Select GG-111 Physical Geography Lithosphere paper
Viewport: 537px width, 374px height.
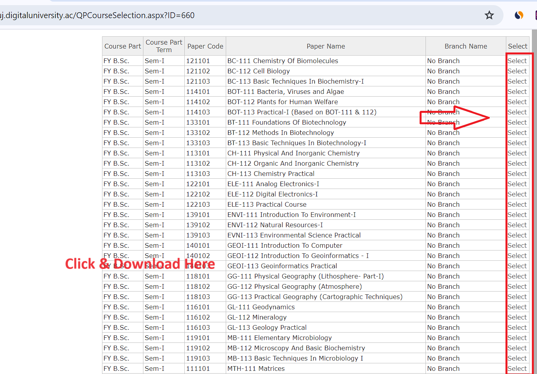coord(517,276)
